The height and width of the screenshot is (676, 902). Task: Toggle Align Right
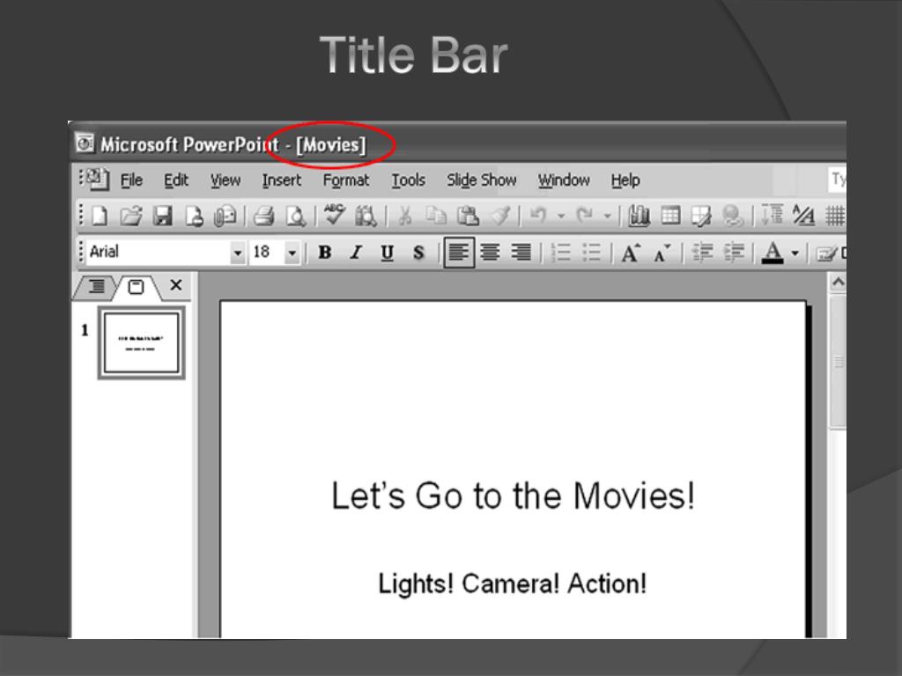521,253
